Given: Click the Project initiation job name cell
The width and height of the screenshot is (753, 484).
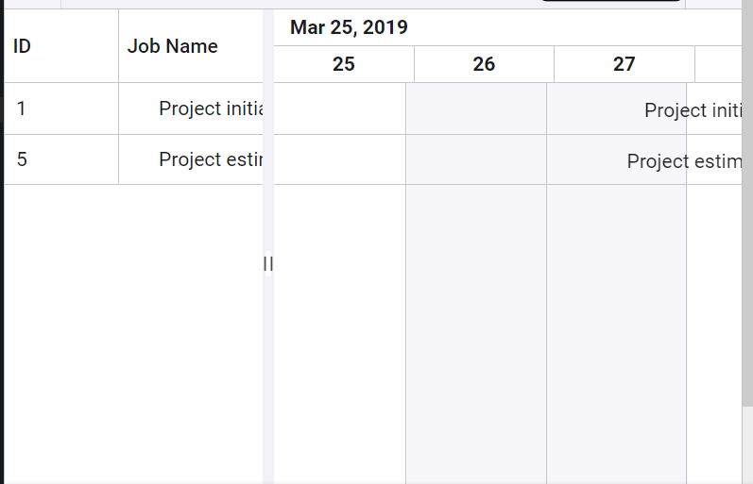Looking at the screenshot, I should pyautogui.click(x=210, y=108).
